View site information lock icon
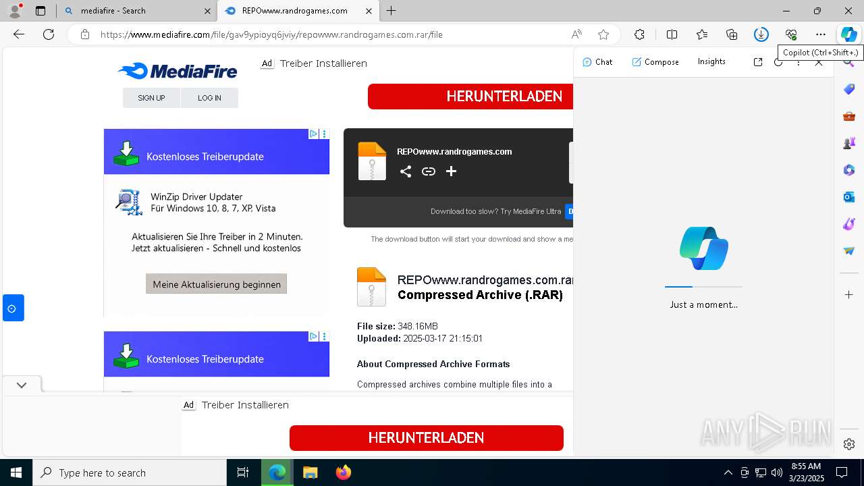 pyautogui.click(x=84, y=34)
